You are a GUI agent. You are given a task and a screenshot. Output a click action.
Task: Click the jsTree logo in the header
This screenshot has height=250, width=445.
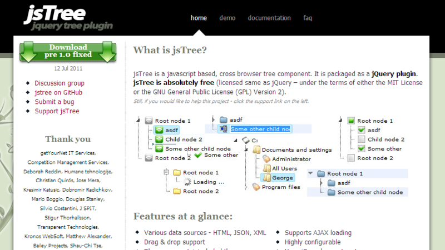point(68,18)
